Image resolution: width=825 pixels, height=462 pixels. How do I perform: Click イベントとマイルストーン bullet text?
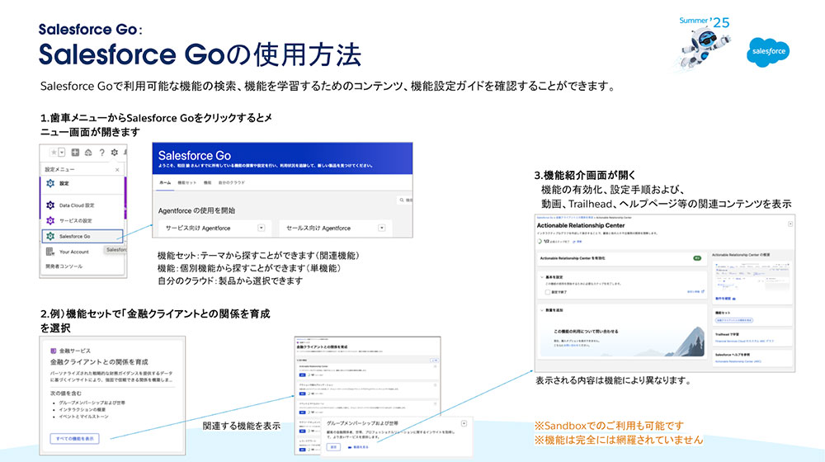click(83, 417)
